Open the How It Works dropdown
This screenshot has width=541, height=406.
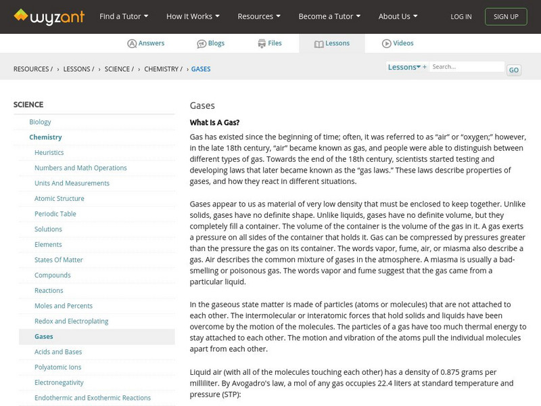click(192, 16)
